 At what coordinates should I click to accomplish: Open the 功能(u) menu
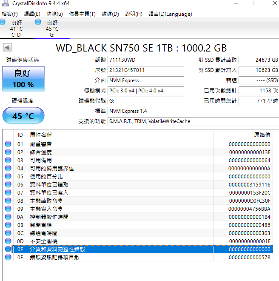pyautogui.click(x=54, y=14)
